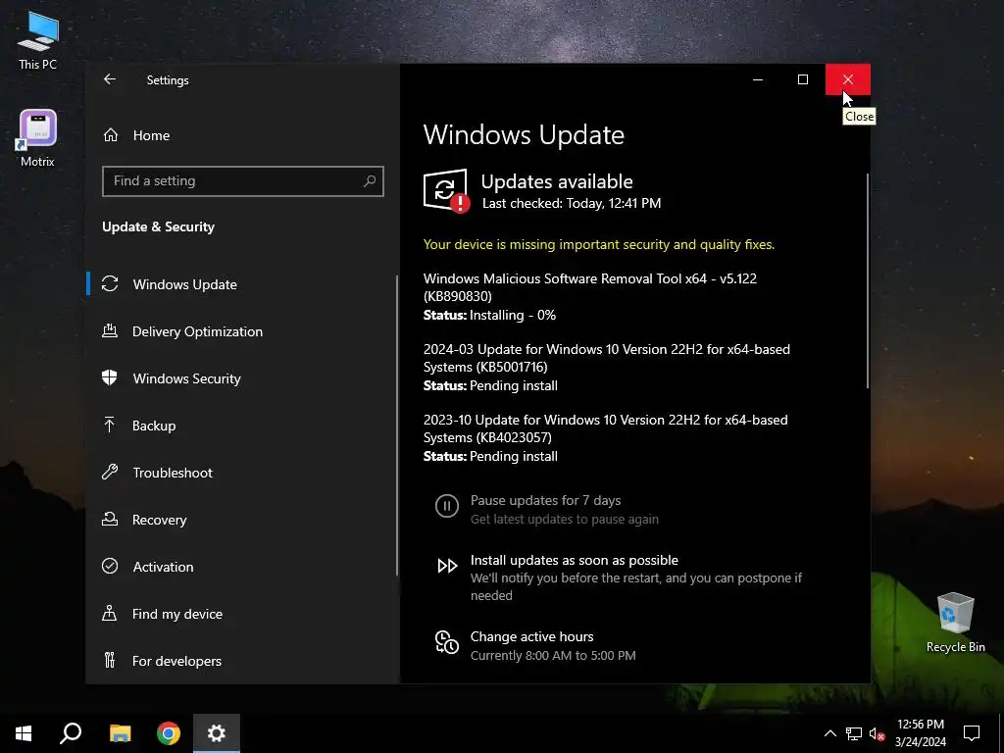Click the Update & Security heading

coord(158,226)
